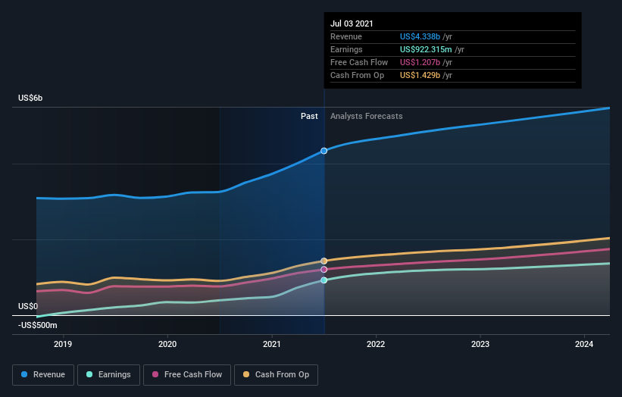Screen dimensions: 622x397
Task: Click the Free Cash Flow label in tooltip
Action: 359,62
